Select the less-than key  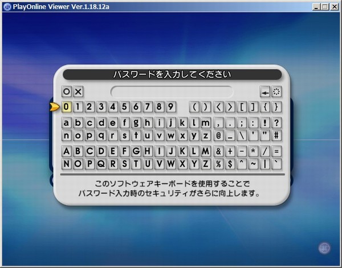point(218,107)
